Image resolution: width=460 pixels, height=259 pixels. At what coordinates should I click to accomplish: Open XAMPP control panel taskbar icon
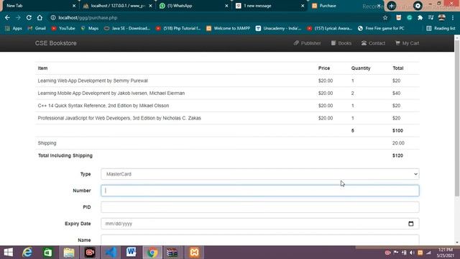click(x=194, y=253)
